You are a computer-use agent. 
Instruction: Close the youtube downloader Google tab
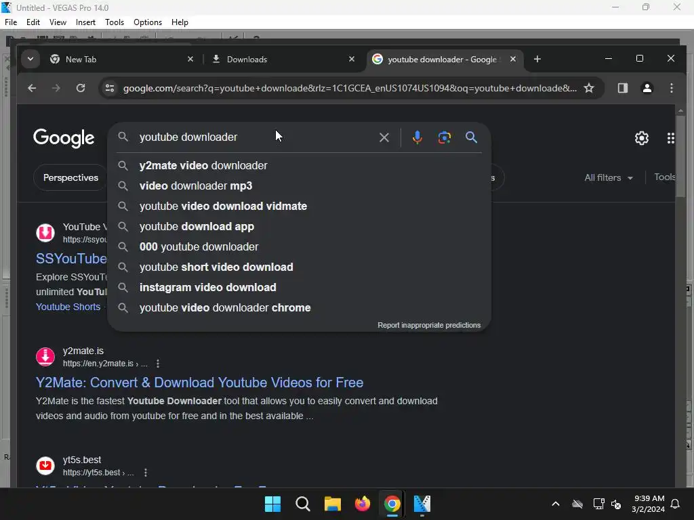[x=512, y=59]
